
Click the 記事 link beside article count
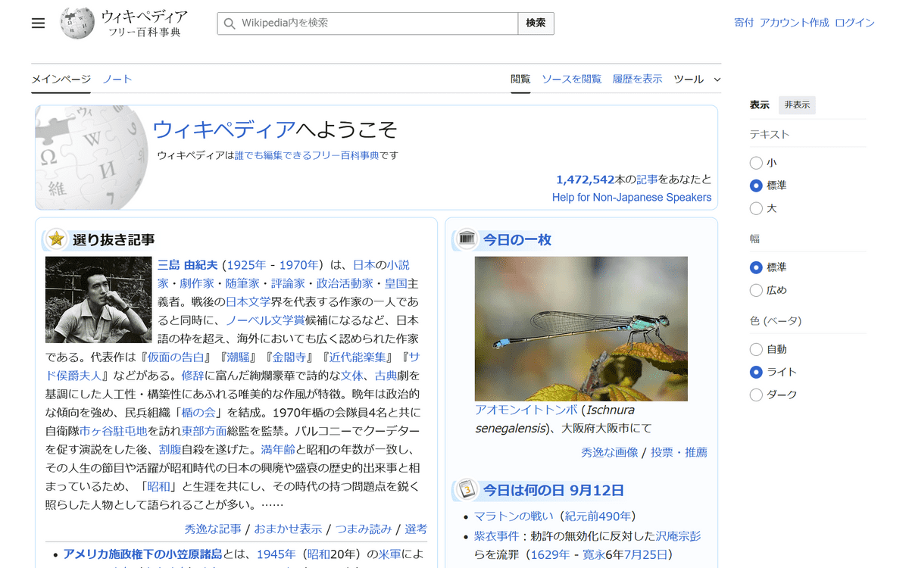click(x=646, y=179)
